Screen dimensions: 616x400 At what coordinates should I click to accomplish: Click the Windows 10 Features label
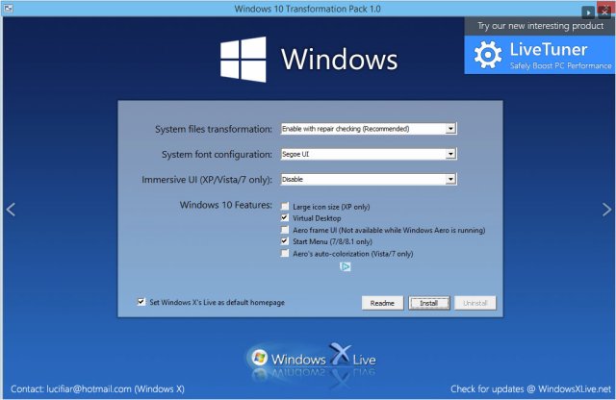pos(226,205)
